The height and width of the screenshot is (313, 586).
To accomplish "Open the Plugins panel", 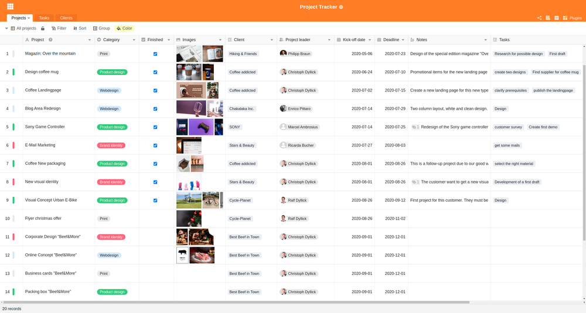I will click(573, 18).
